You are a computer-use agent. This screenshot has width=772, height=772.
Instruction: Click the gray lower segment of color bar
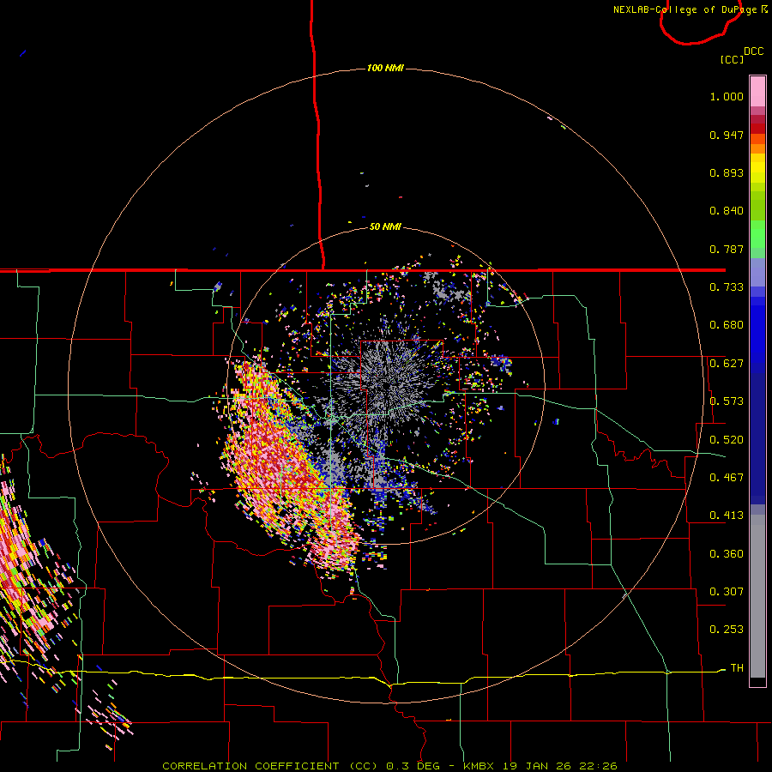757,596
